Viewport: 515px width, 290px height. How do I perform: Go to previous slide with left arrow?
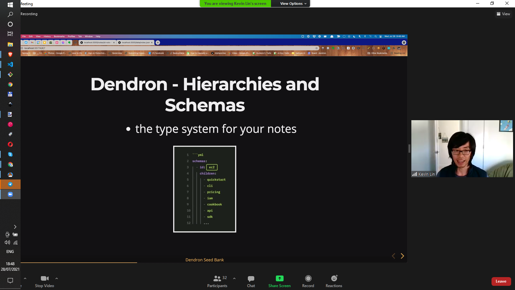pos(393,256)
